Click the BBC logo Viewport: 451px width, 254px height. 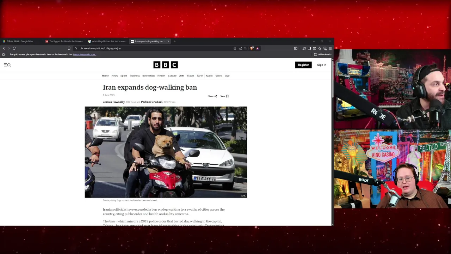click(166, 65)
